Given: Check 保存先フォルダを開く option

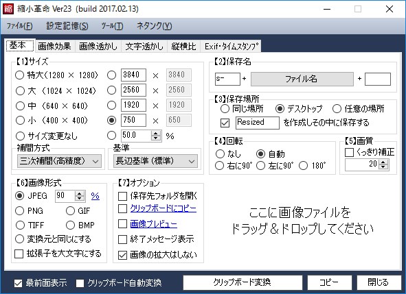Looking at the screenshot, I should [122, 196].
